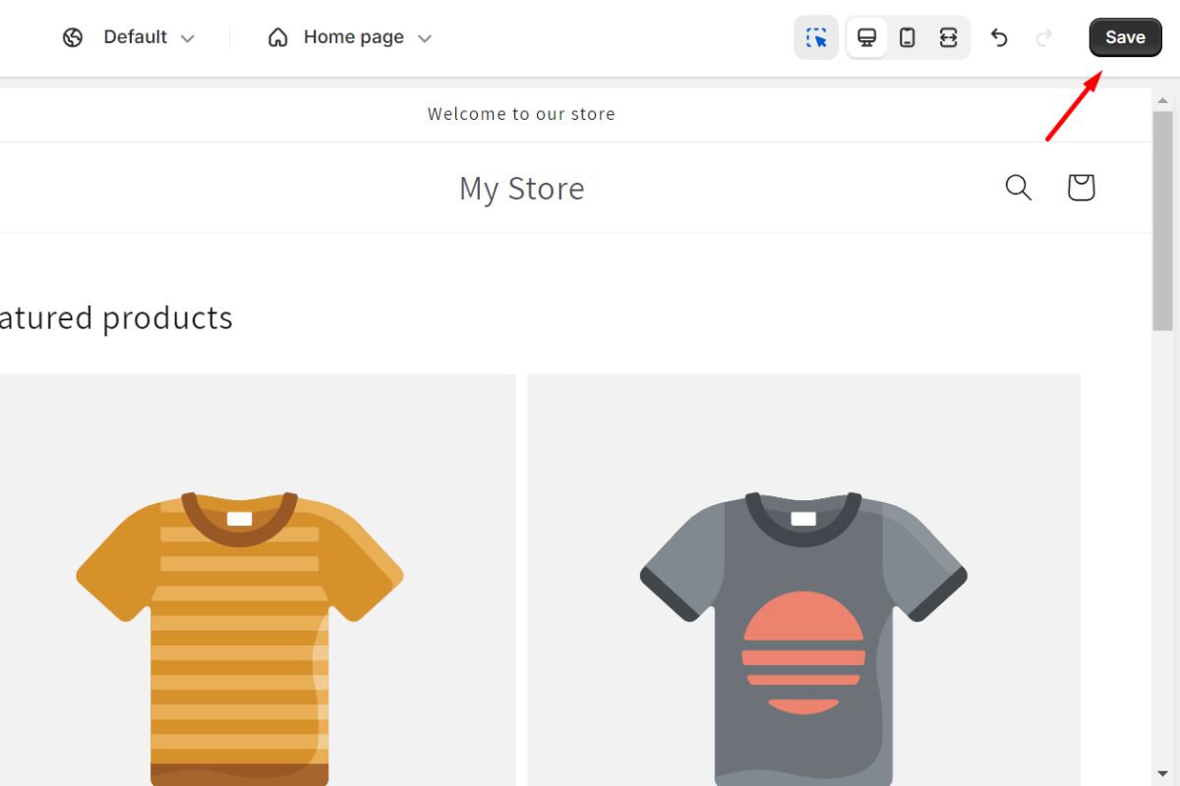1180x786 pixels.
Task: Undo the last change
Action: click(999, 37)
